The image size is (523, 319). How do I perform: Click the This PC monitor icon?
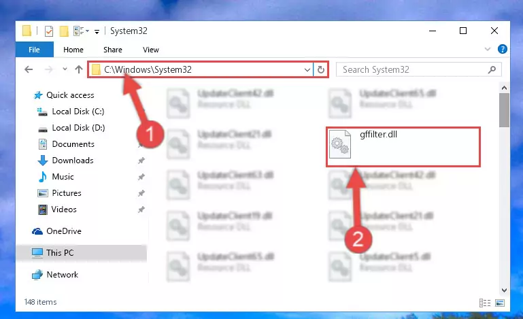click(37, 253)
